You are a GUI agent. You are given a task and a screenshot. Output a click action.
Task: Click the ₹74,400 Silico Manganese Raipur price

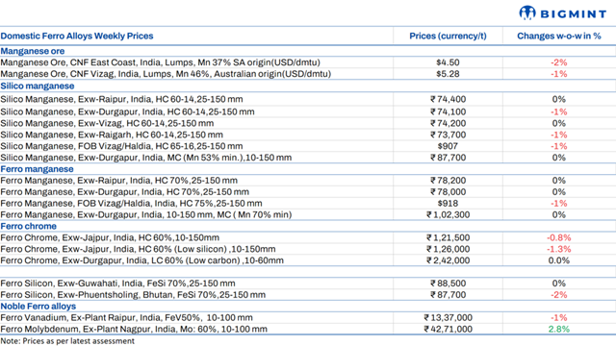[x=448, y=99]
